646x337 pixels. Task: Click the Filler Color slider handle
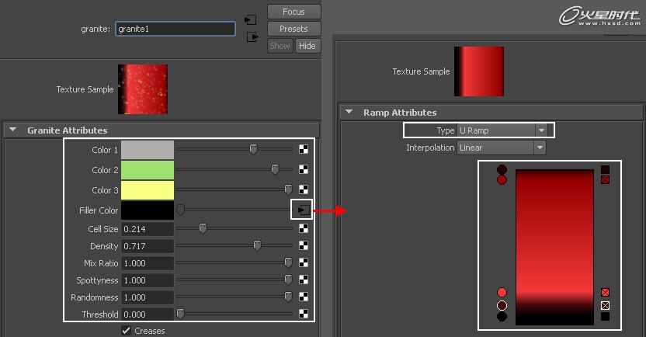[180, 210]
